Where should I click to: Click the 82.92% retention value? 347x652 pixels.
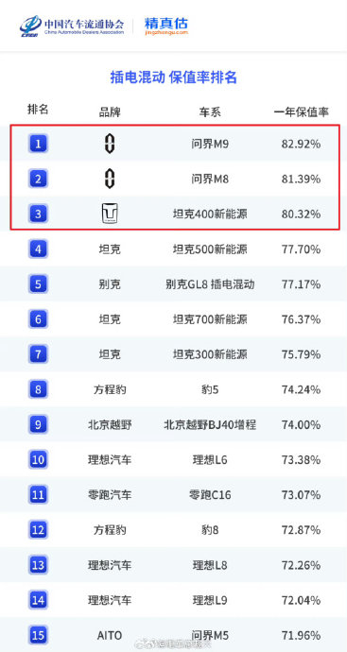click(302, 145)
